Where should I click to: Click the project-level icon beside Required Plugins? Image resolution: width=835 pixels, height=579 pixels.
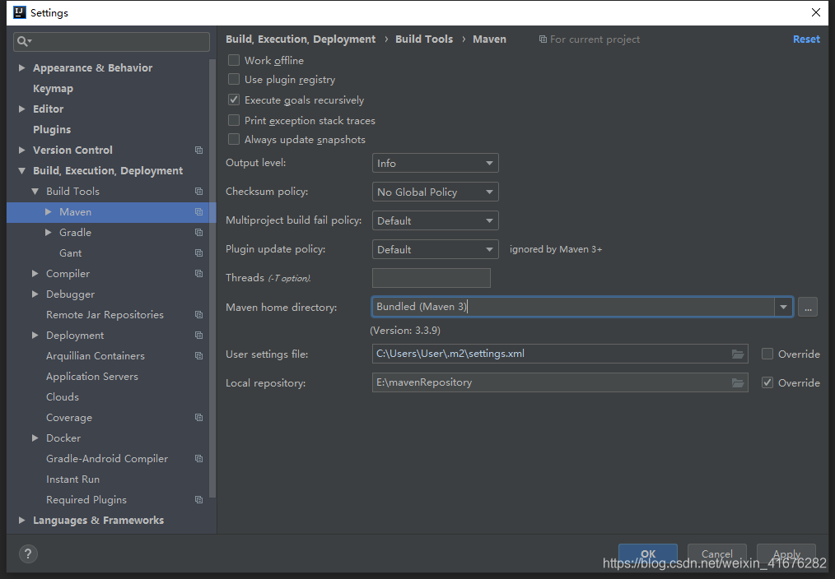pos(198,500)
